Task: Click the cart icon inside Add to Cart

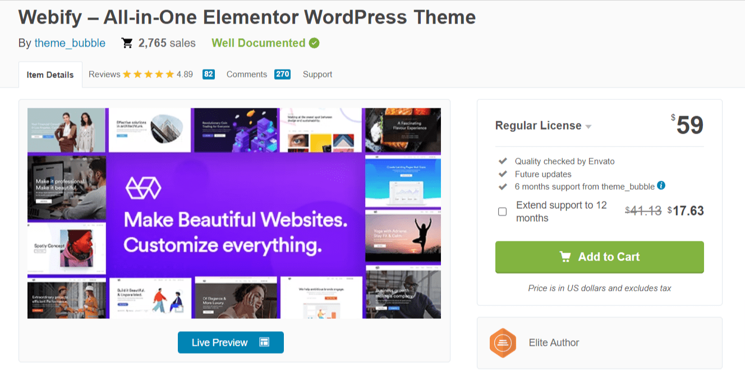Action: [567, 257]
